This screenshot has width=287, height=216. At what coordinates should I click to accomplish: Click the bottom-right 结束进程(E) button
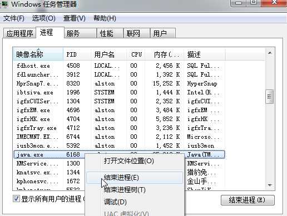248,200
